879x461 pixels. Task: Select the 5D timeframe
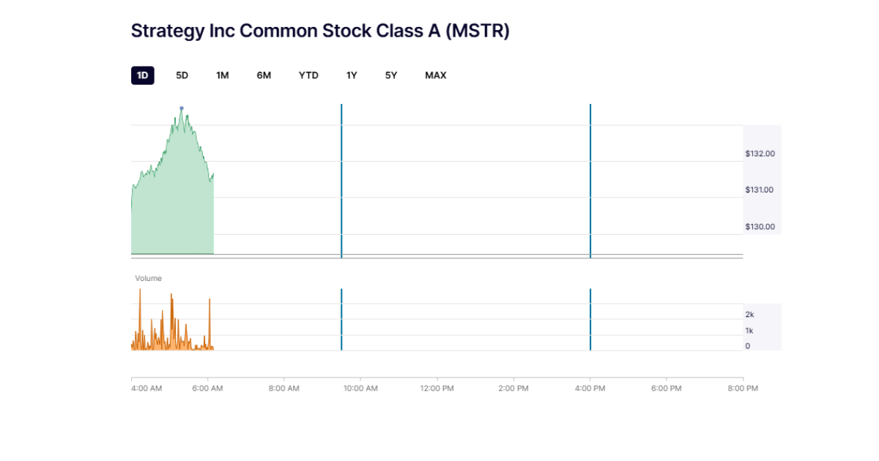181,75
